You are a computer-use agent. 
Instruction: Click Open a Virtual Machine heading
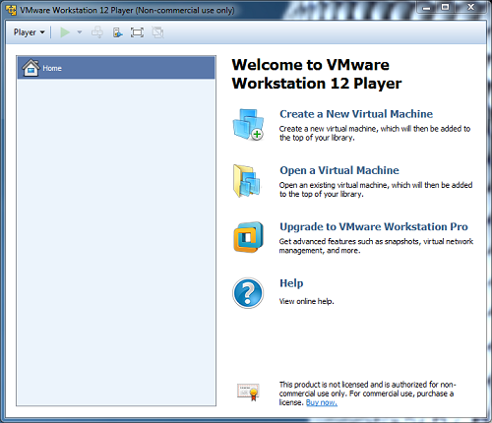pos(339,170)
